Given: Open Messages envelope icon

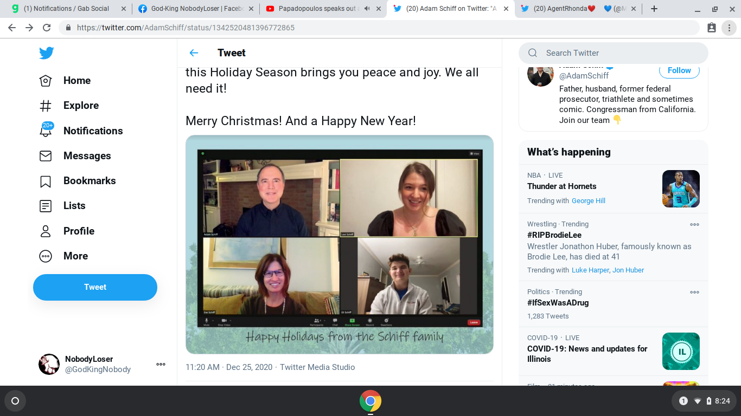Looking at the screenshot, I should 46,156.
